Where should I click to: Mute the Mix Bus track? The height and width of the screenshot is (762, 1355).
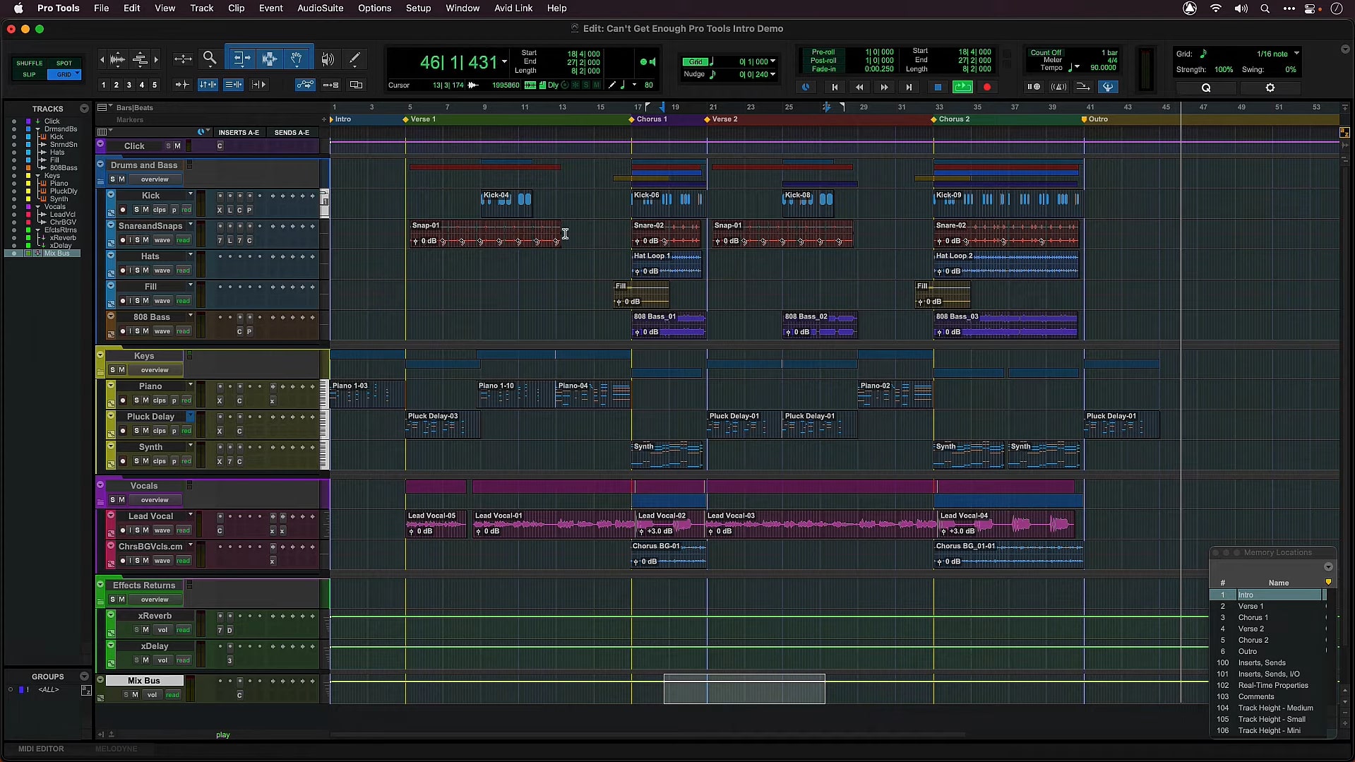[x=136, y=695]
